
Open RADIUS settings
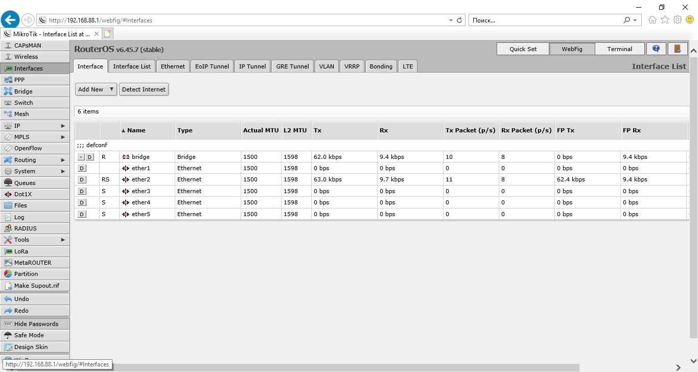point(35,228)
